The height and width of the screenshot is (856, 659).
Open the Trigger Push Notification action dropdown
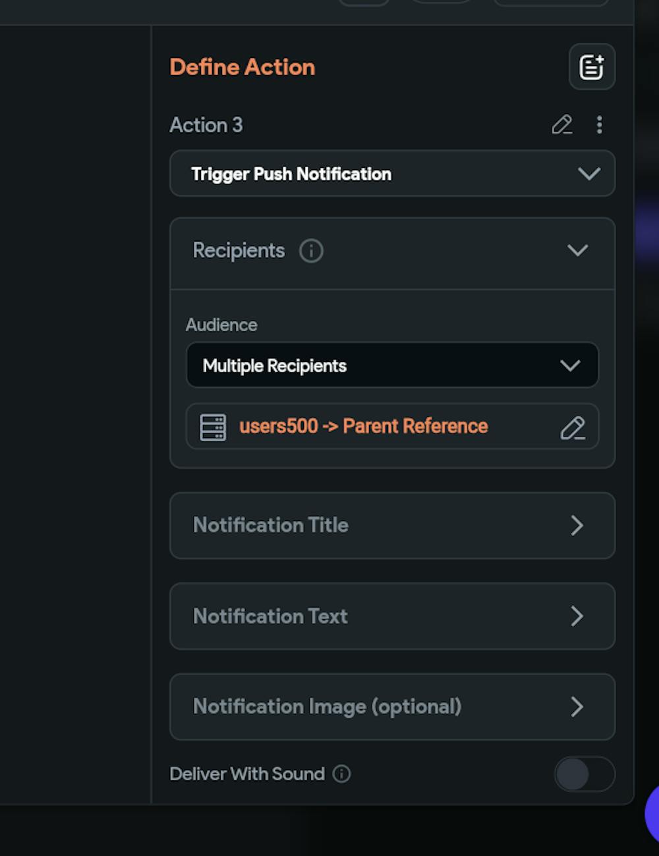point(392,174)
